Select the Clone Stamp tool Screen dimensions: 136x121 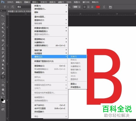click(3, 48)
